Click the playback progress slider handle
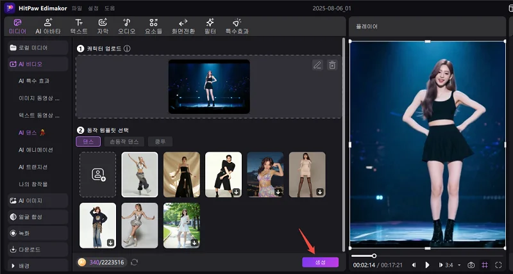This screenshot has width=513, height=274. 374,256
